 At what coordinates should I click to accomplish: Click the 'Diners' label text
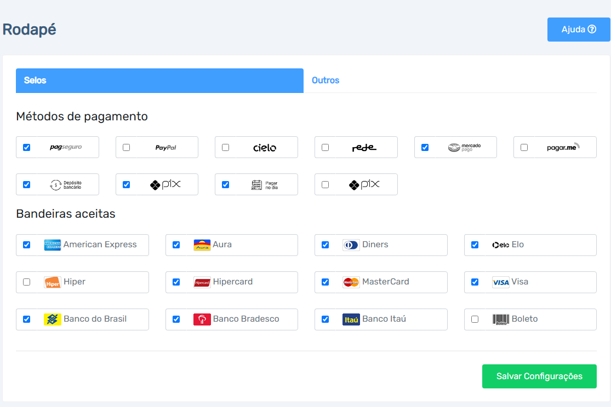point(375,245)
